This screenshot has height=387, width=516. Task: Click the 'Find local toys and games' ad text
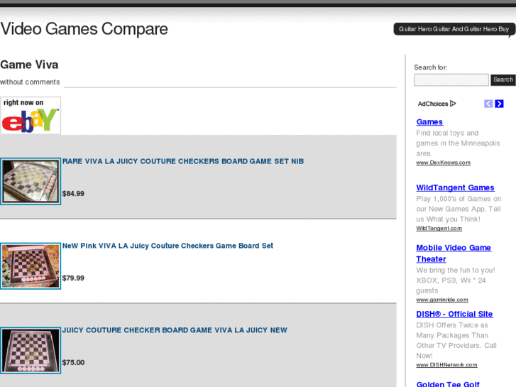click(458, 143)
